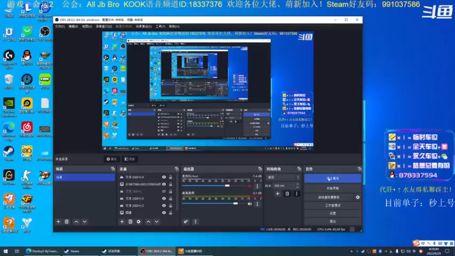Viewport: 455px width, 256px height.
Task: Click the start recording button
Action: (x=333, y=188)
